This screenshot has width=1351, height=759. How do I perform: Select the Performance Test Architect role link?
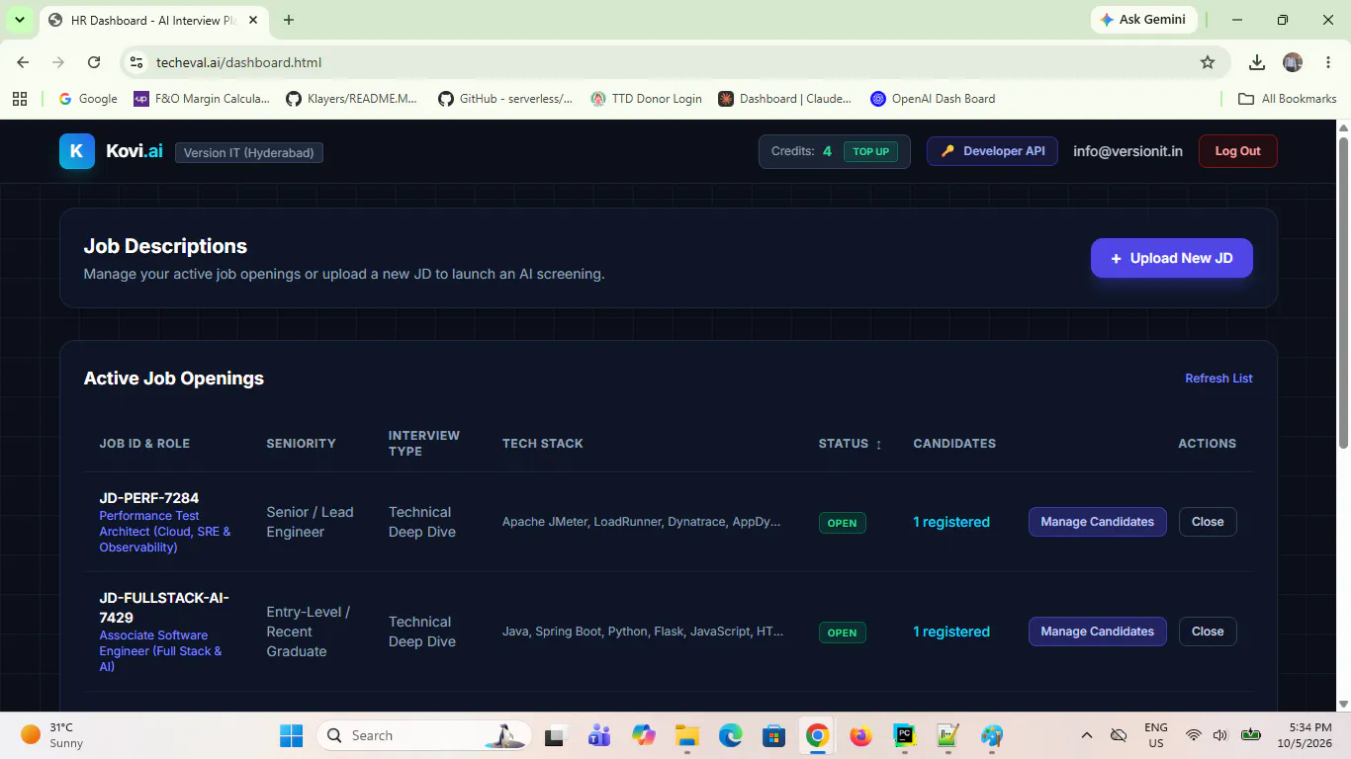pyautogui.click(x=164, y=532)
